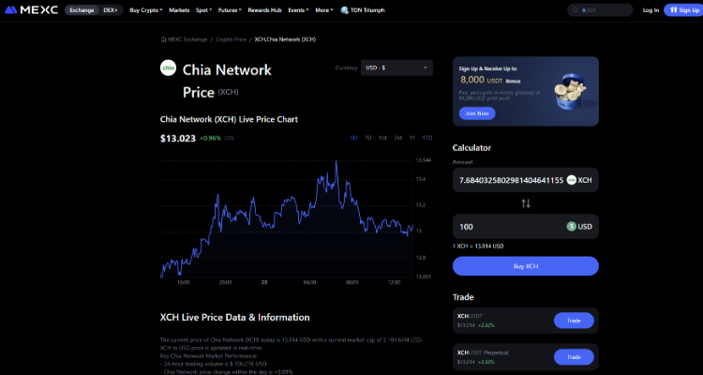
Task: Select the 3M chart range tab
Action: pyautogui.click(x=397, y=138)
